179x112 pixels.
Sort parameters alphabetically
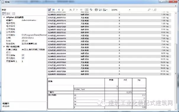click(x=8, y=14)
